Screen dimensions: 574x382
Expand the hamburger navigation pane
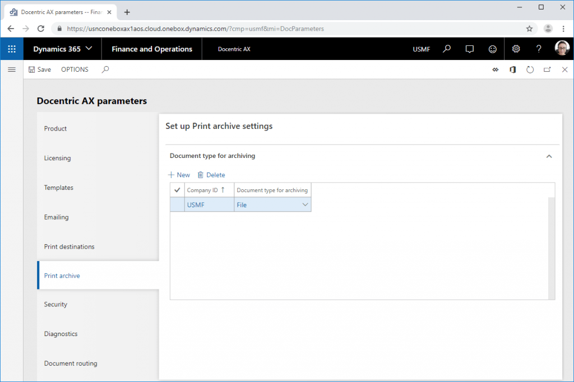coord(12,69)
